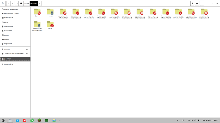Open 'Videos' in the sidebar

coord(15,39)
